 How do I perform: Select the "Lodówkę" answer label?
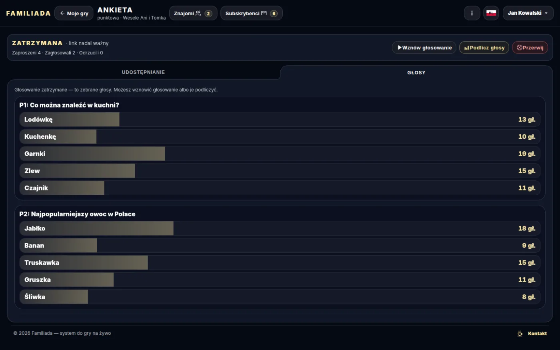(x=38, y=120)
